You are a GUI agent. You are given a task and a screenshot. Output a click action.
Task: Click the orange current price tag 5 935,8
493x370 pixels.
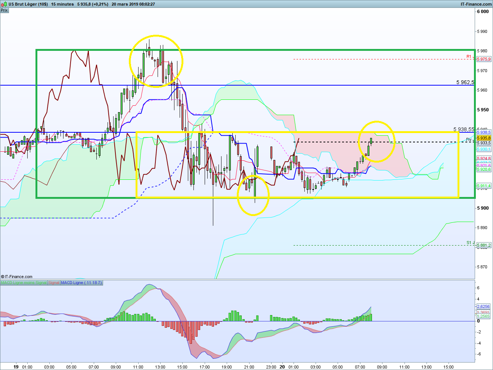click(x=484, y=138)
